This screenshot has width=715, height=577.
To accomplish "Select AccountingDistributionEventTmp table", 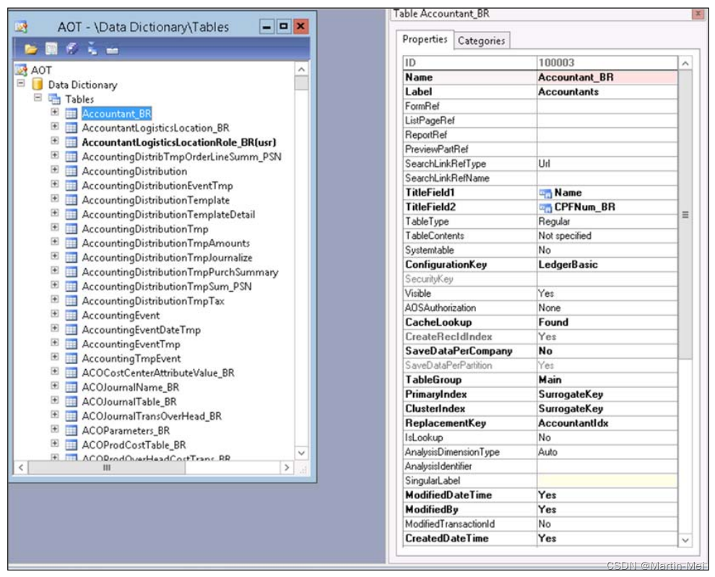I will coord(157,186).
